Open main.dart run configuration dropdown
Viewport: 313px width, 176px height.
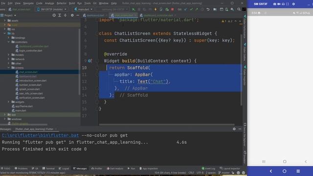[83, 9]
